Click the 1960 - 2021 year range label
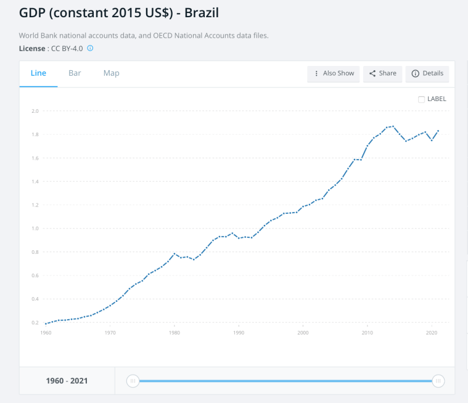The width and height of the screenshot is (468, 403). [67, 381]
